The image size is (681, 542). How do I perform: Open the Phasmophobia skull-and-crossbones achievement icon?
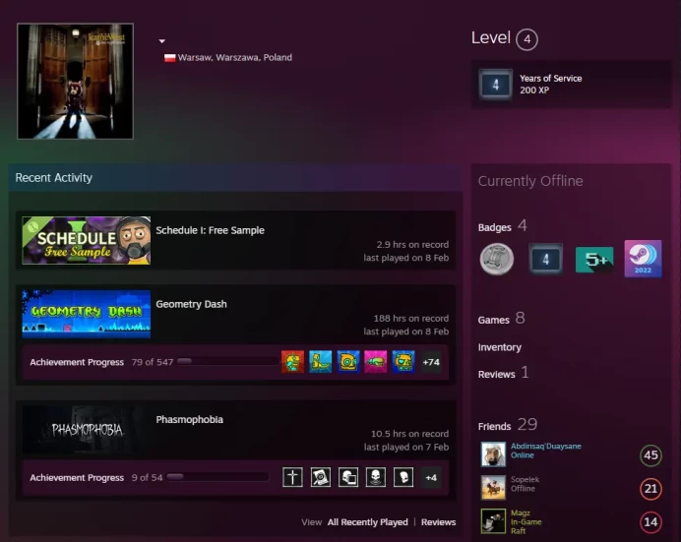tap(376, 477)
